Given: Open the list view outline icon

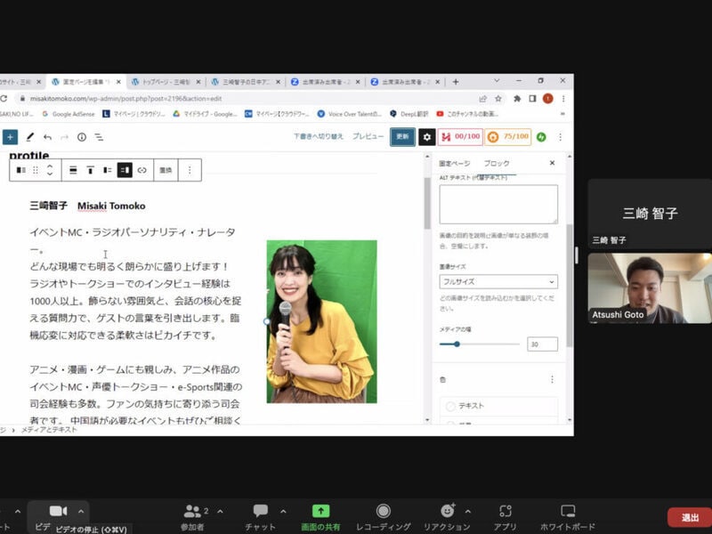Looking at the screenshot, I should pyautogui.click(x=99, y=137).
